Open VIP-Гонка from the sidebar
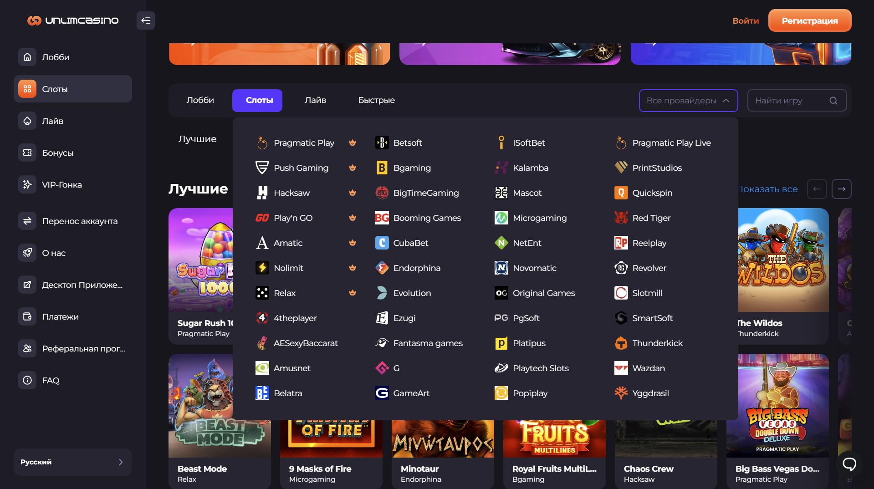This screenshot has height=489, width=874. 62,184
